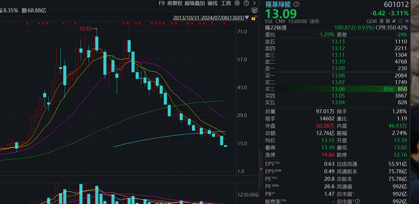The image size is (419, 204).
Task: Collapse the quote side panel arrow
Action: [261, 169]
